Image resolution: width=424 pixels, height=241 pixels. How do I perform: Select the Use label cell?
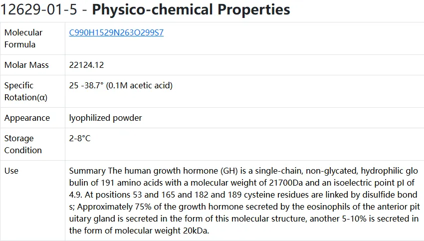pos(32,201)
